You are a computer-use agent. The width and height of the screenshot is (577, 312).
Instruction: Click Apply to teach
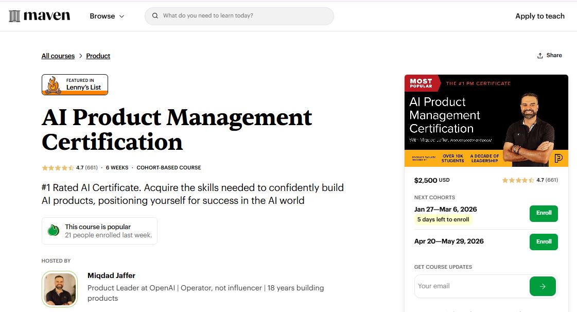pos(539,16)
